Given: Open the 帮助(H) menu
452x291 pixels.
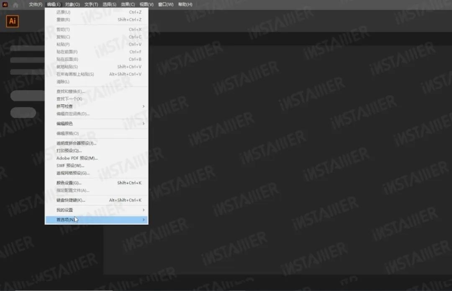Looking at the screenshot, I should [185, 4].
